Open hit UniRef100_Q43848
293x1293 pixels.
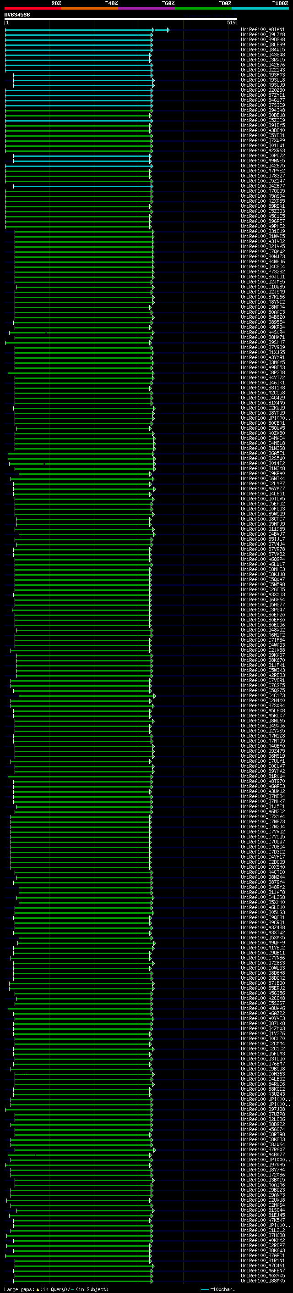coord(263,55)
